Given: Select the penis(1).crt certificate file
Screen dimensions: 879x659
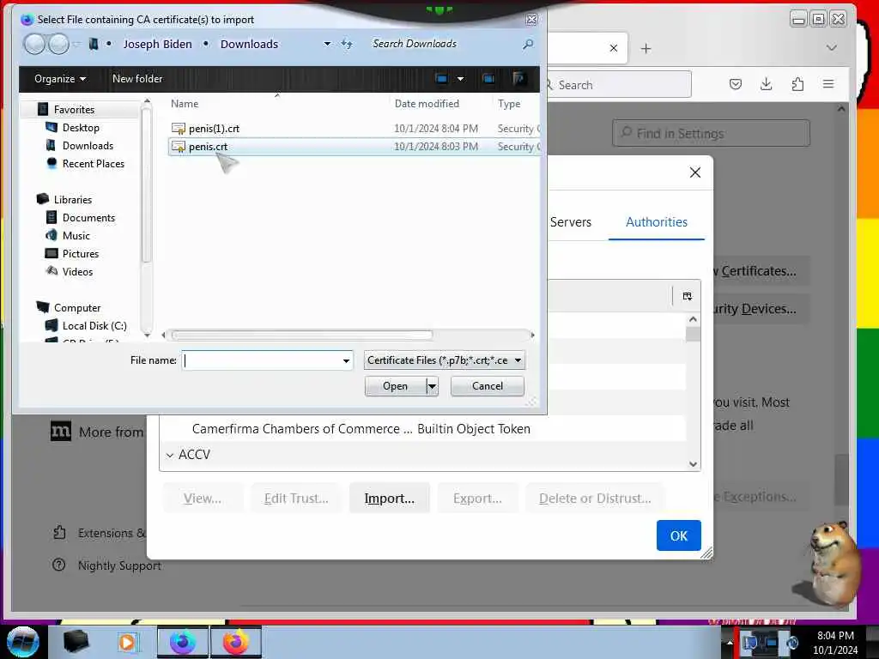Looking at the screenshot, I should (x=214, y=129).
